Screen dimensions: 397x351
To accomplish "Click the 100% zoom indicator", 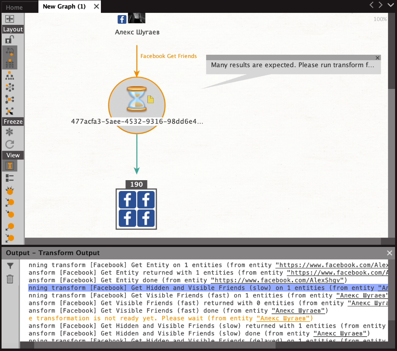I will point(380,19).
